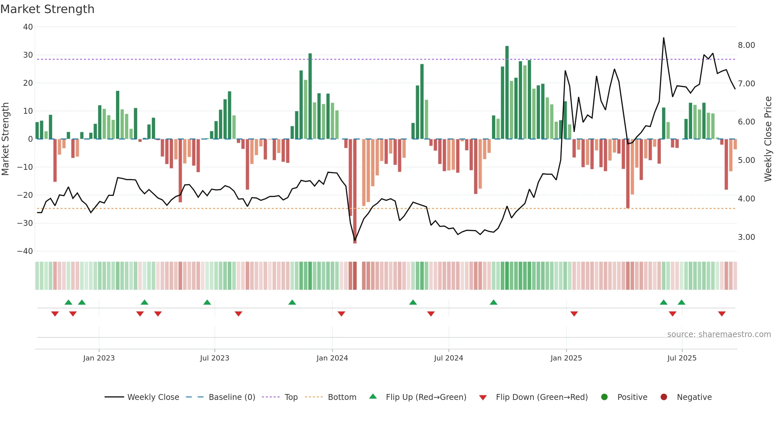
Task: Click the dark red Negative legend dot
Action: (x=664, y=397)
